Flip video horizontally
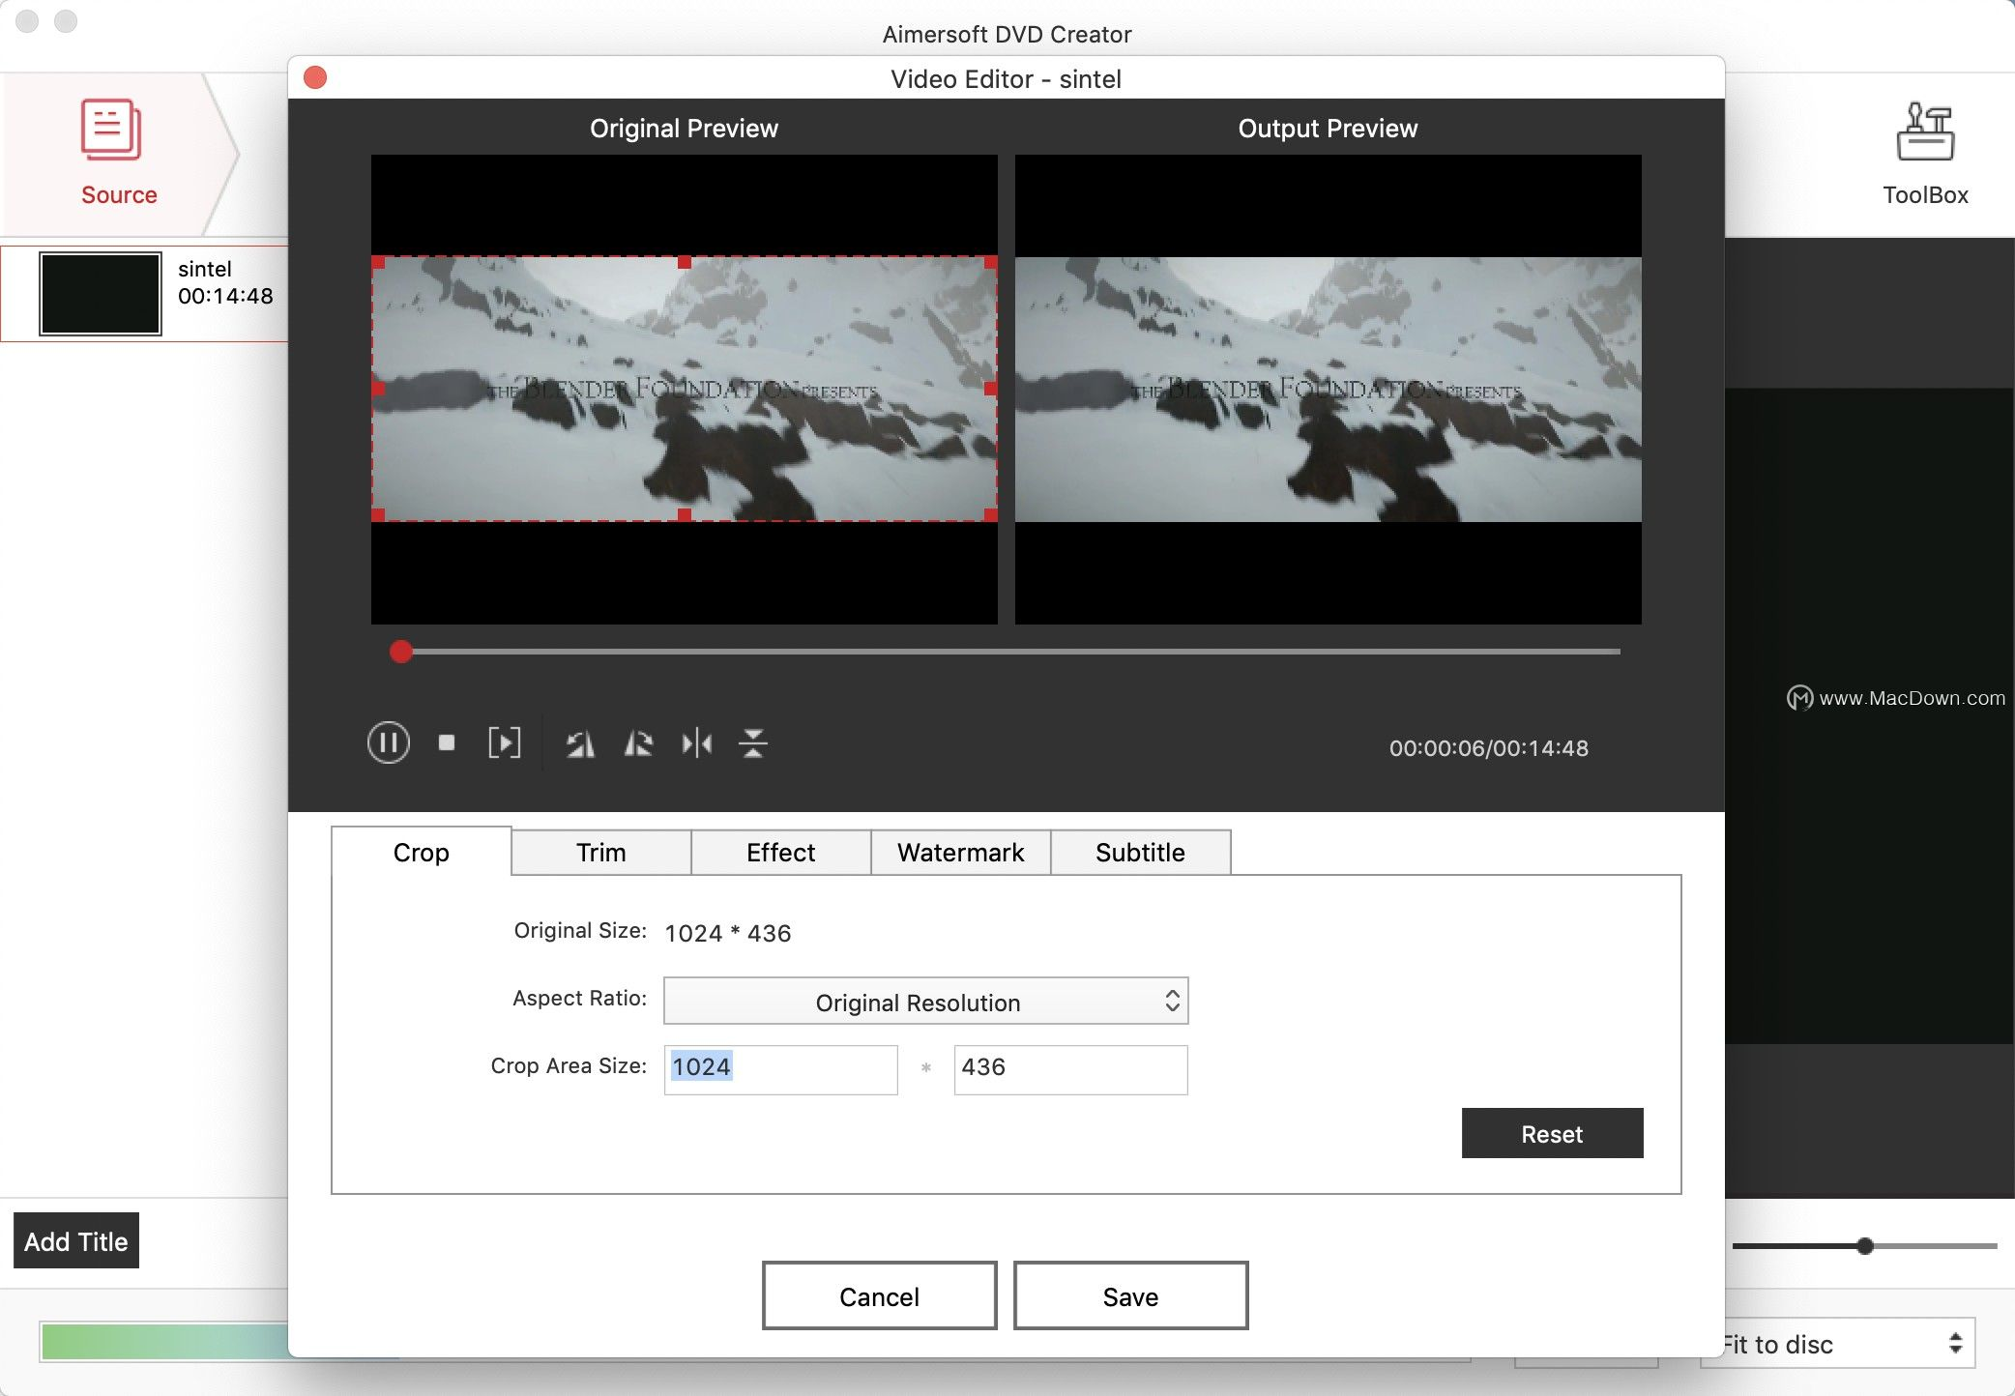Viewport: 2015px width, 1396px height. pos(696,743)
